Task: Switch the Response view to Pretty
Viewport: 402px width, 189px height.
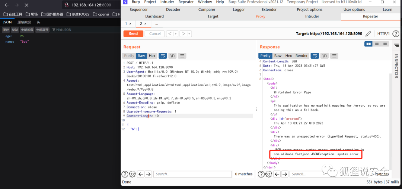Action: tap(265, 56)
